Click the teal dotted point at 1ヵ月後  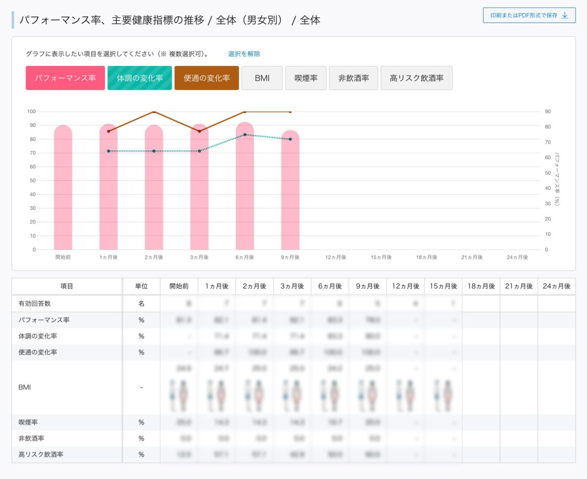coord(108,151)
